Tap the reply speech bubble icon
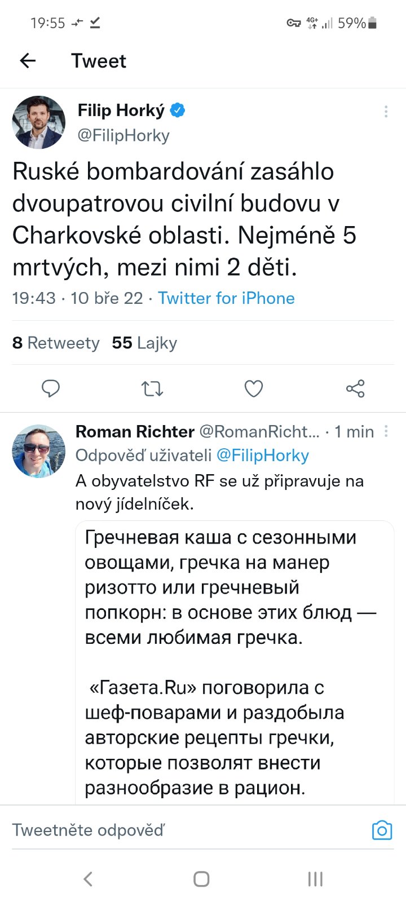The height and width of the screenshot is (902, 406). pos(51,388)
